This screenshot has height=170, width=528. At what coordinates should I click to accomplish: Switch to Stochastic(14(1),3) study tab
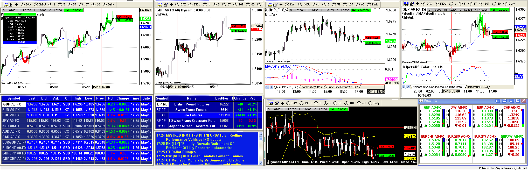tap(313, 87)
